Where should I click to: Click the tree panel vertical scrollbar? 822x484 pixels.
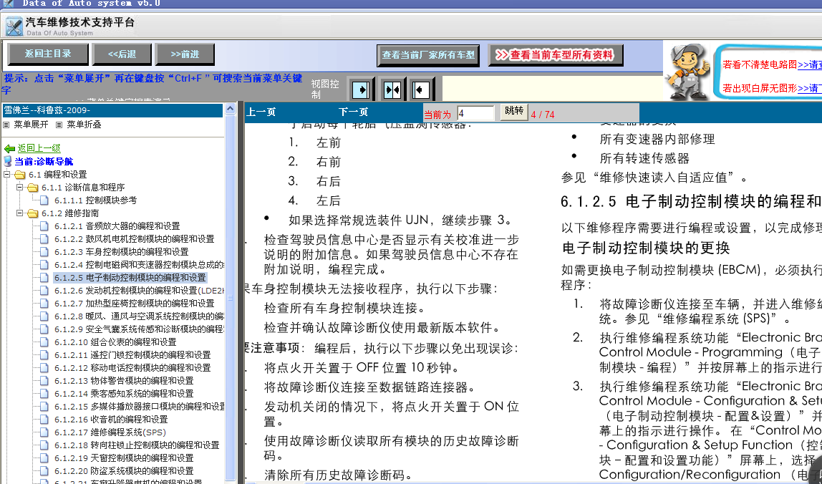[x=230, y=298]
